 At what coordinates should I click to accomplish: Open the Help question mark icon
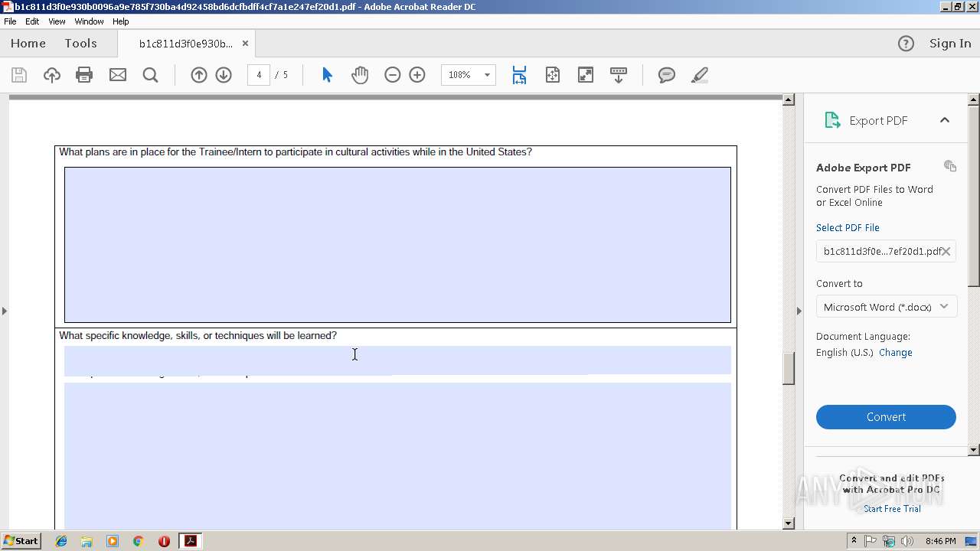click(906, 44)
